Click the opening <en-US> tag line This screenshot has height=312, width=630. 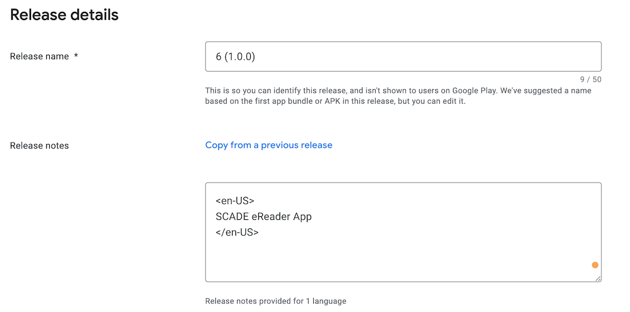point(235,201)
